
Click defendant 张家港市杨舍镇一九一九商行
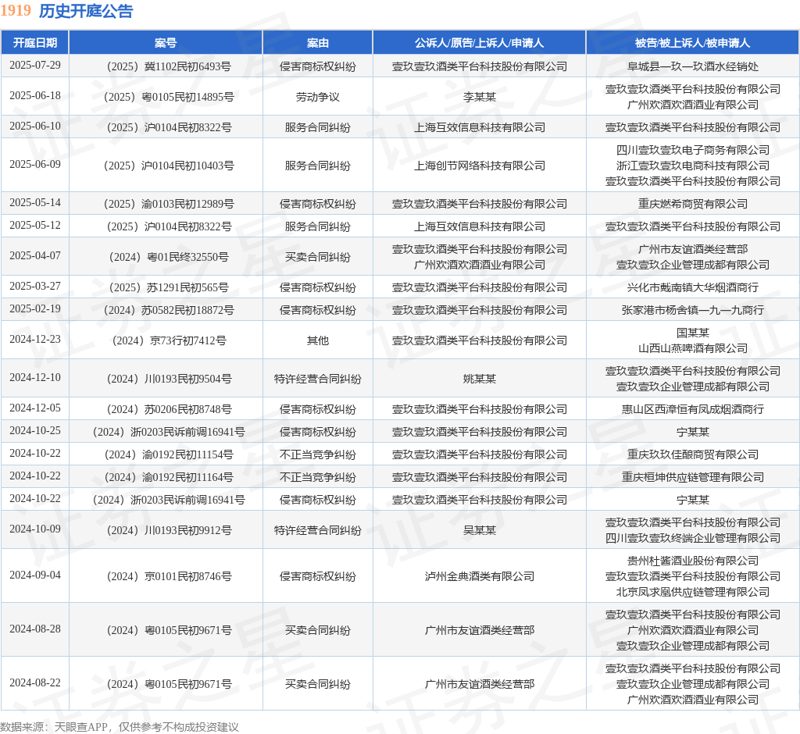tap(692, 310)
